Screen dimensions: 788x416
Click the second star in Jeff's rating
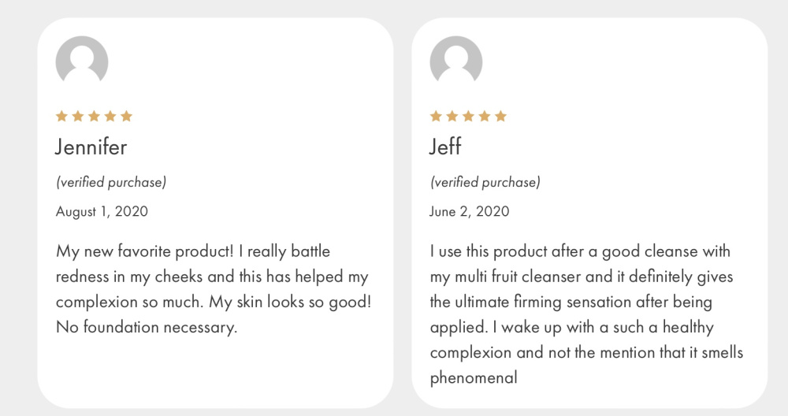(x=452, y=117)
